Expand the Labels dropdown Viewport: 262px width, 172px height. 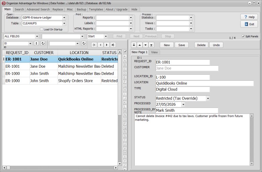131,23
